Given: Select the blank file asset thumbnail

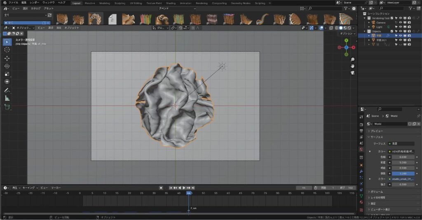Looking at the screenshot, I should coord(113,19).
